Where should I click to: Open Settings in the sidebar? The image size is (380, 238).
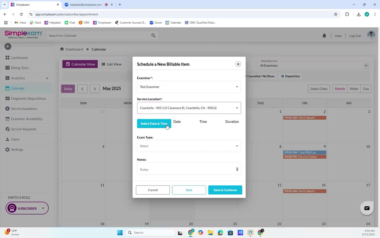[x=14, y=149]
